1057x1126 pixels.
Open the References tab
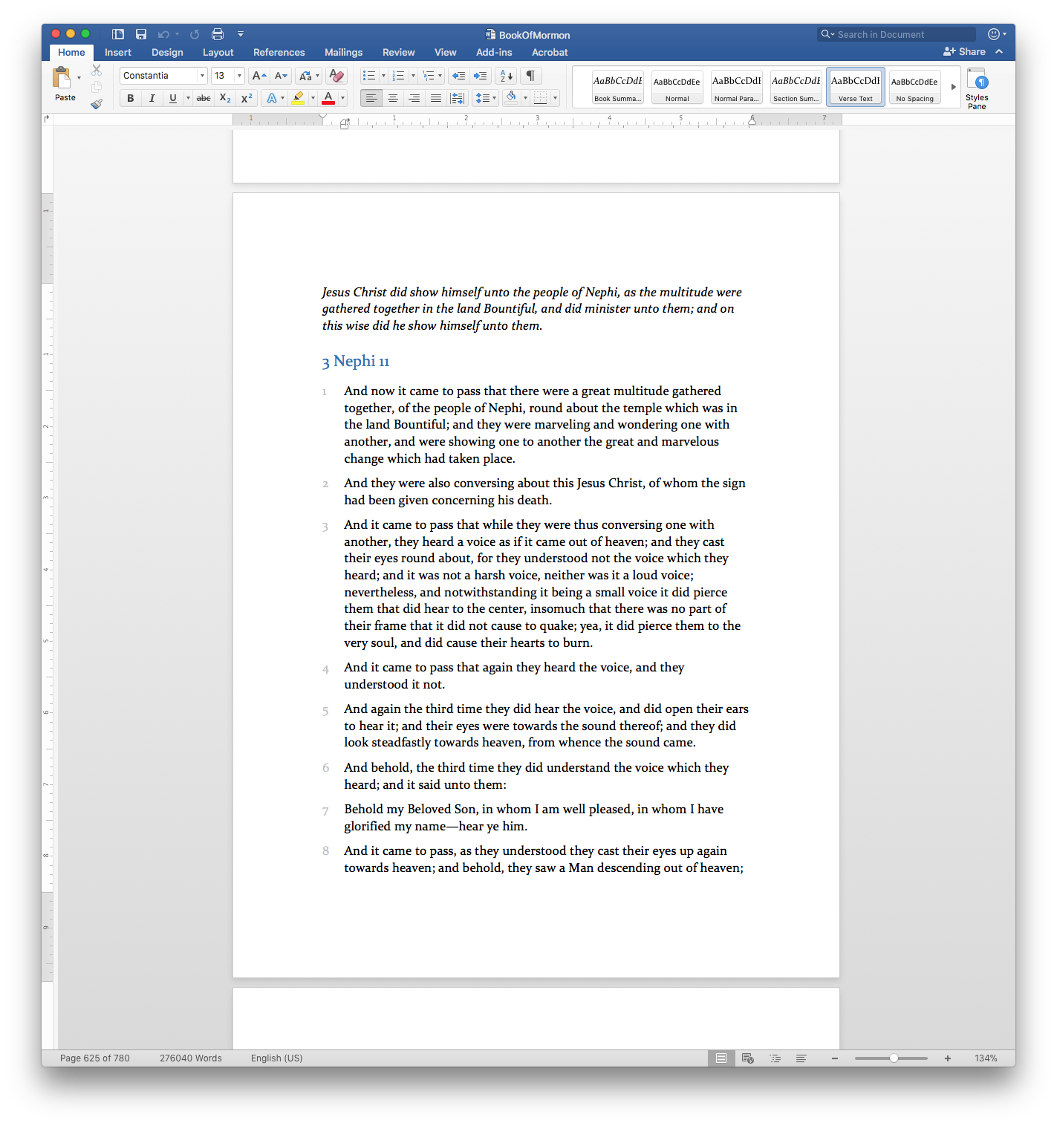(279, 53)
